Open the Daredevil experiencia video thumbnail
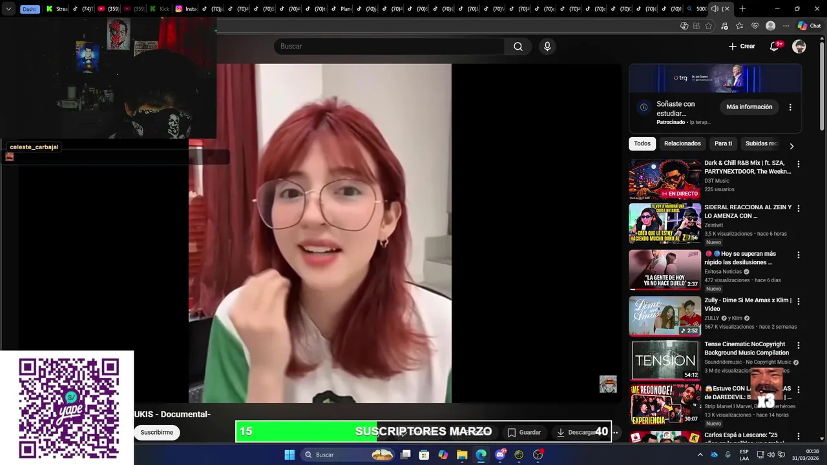 coord(665,404)
